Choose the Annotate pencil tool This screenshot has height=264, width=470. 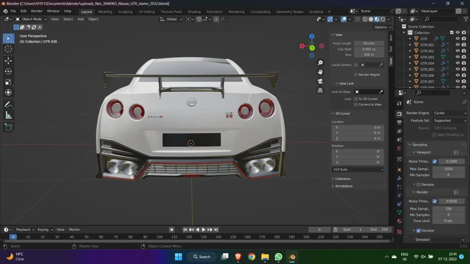(8, 104)
